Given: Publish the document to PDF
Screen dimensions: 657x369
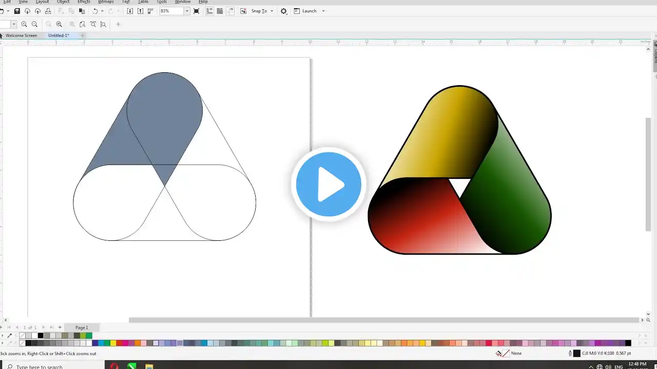Looking at the screenshot, I should 150,11.
